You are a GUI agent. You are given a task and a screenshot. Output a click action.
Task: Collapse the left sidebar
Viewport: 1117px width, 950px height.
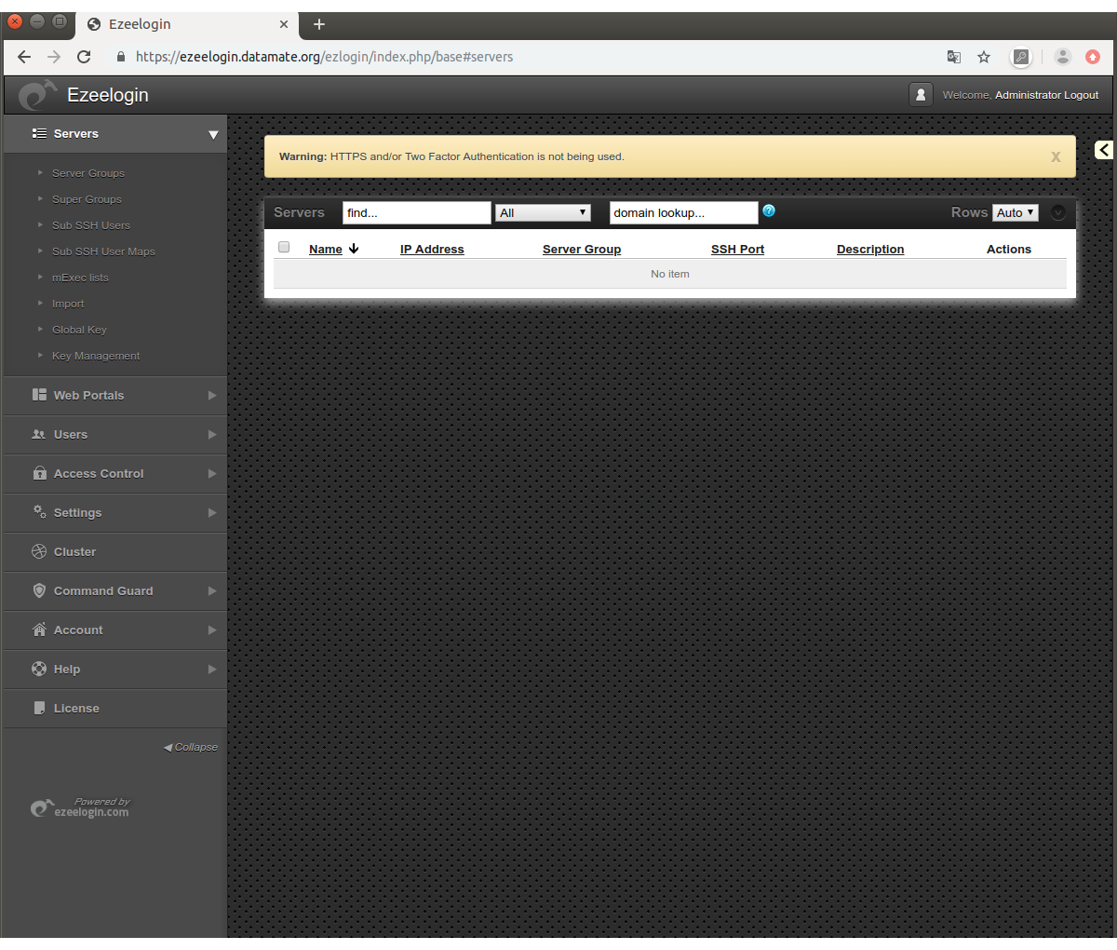click(192, 747)
